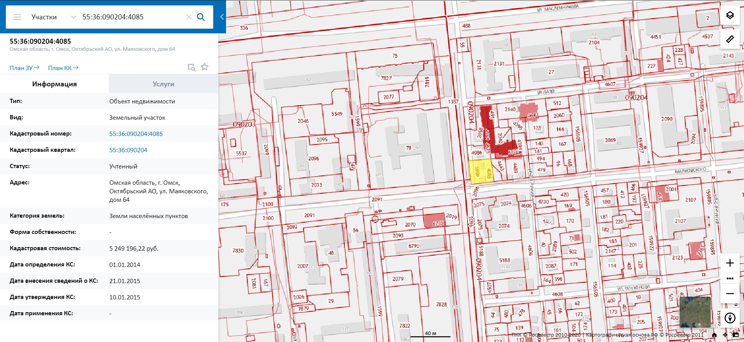This screenshot has height=342, width=744.
Task: Click the blue search magnifier icon
Action: (201, 17)
